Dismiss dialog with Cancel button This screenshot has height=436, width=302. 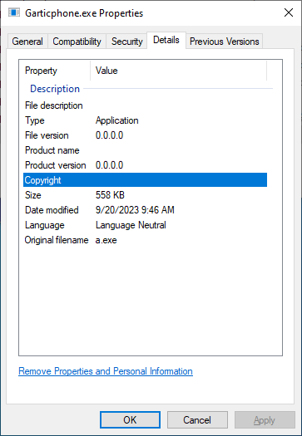click(x=197, y=420)
